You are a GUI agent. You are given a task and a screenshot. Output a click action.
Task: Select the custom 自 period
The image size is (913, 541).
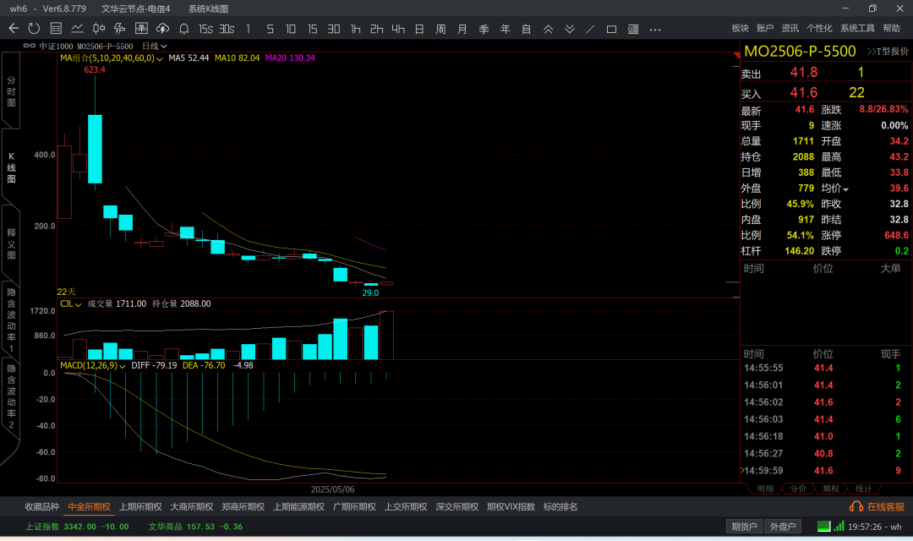527,29
